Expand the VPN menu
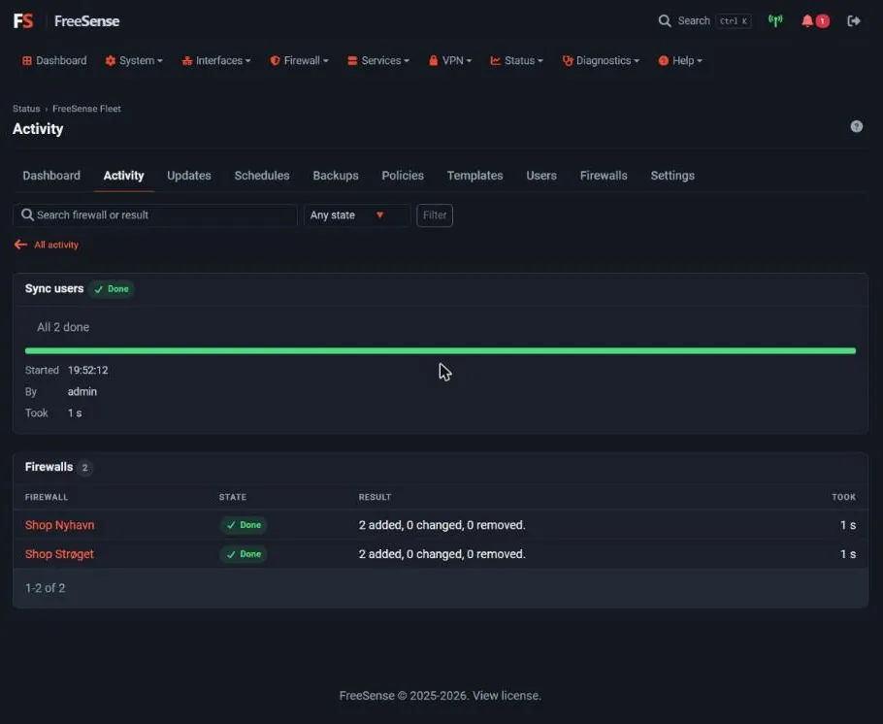 pyautogui.click(x=450, y=60)
